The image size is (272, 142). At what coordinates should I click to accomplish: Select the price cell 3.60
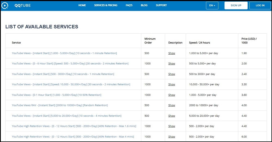coord(244,95)
